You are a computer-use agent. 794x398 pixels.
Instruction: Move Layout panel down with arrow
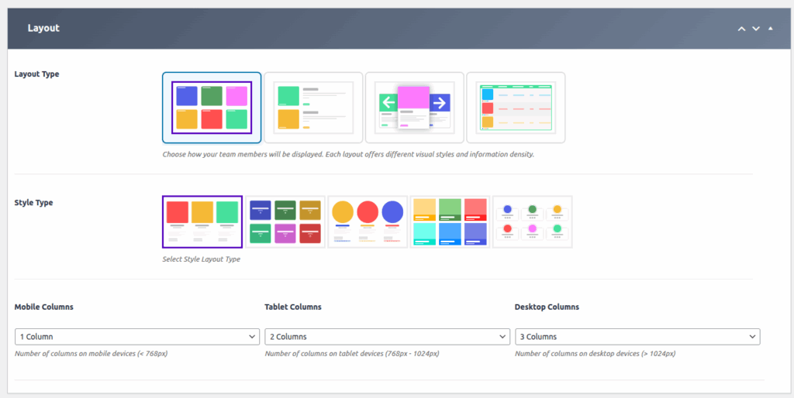tap(756, 29)
